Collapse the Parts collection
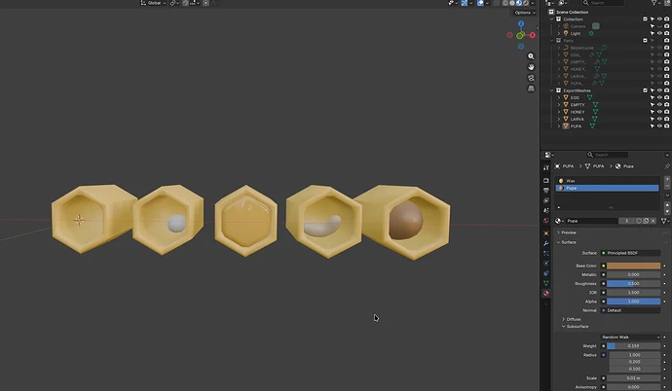 click(552, 40)
